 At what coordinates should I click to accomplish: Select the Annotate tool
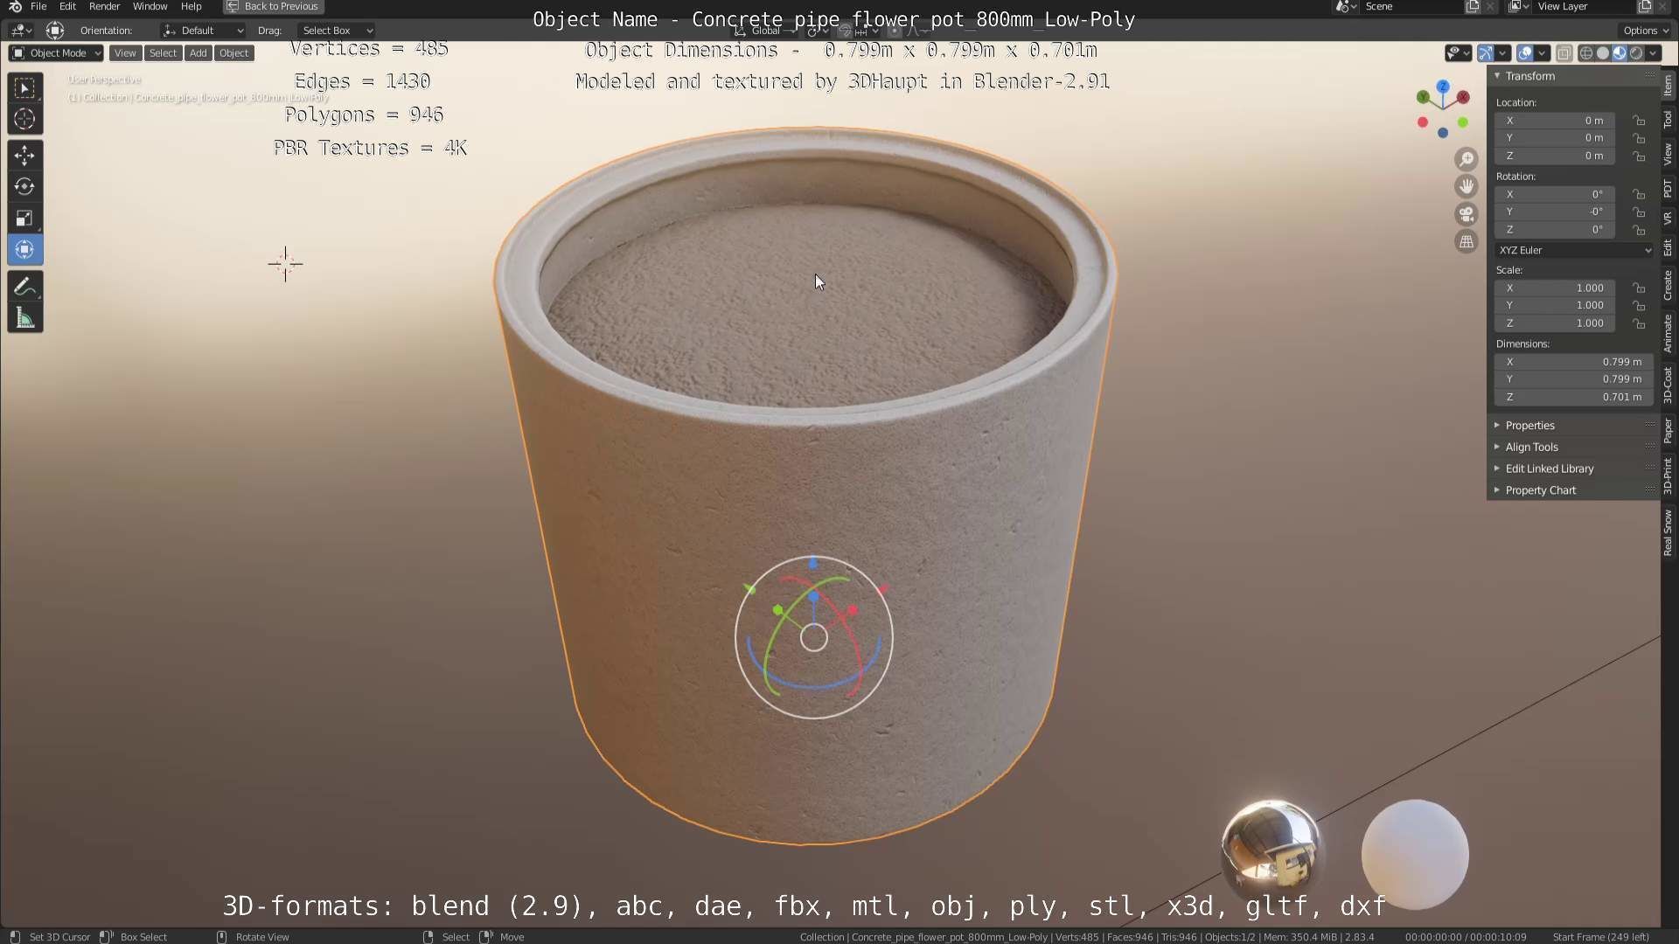click(24, 287)
